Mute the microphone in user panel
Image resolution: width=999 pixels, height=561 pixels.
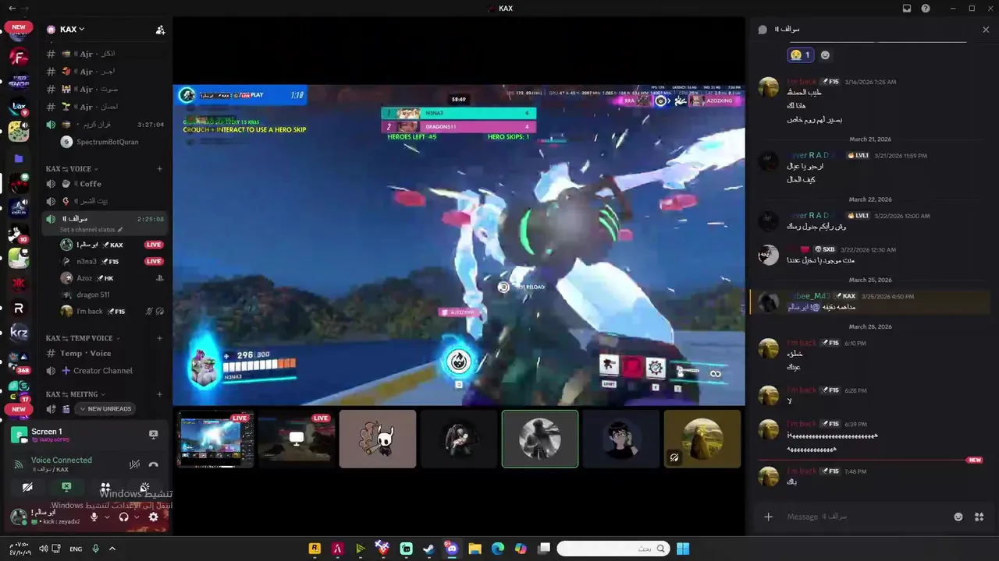coord(94,517)
